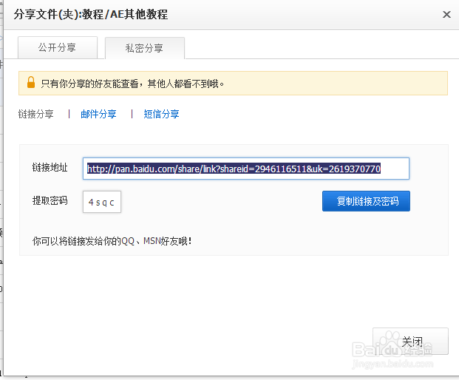Switch to the 公开分享 tab
The image size is (459, 380).
click(58, 47)
